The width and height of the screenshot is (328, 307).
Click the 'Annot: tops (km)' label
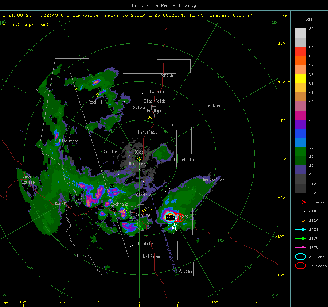click(x=26, y=24)
